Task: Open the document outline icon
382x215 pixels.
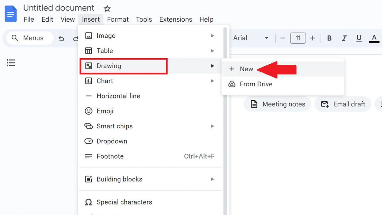Action: pyautogui.click(x=11, y=63)
